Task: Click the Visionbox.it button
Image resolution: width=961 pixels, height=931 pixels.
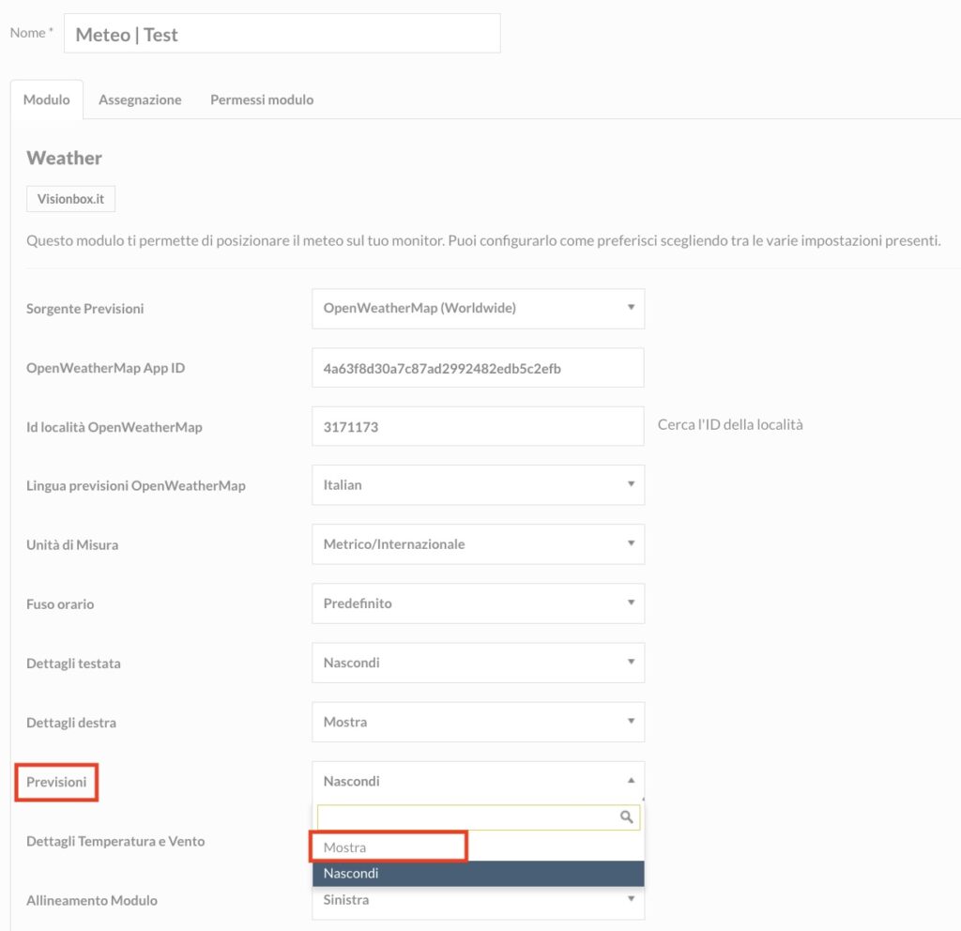Action: (x=70, y=199)
